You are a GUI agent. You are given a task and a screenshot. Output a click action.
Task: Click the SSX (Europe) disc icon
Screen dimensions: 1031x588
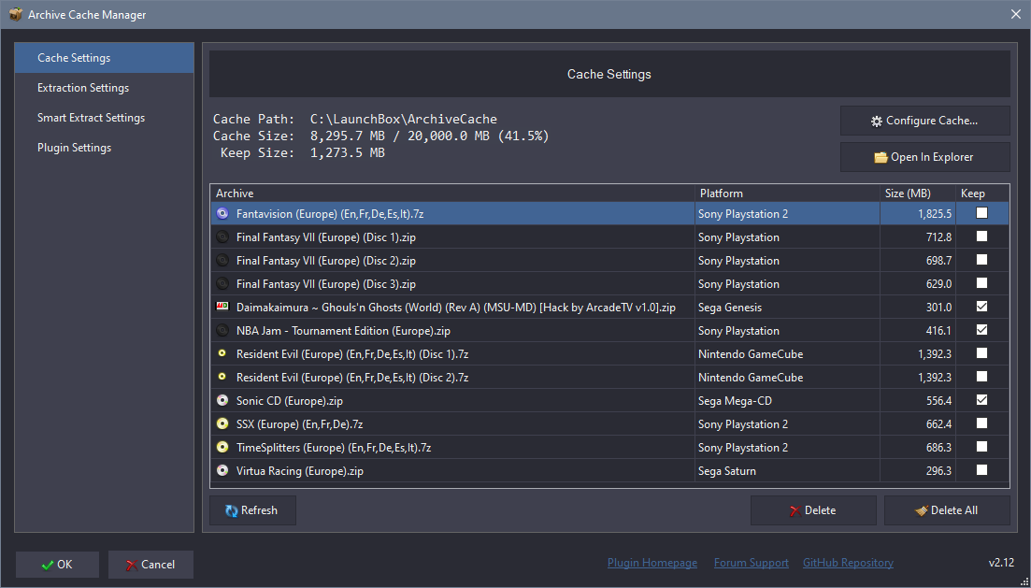222,424
